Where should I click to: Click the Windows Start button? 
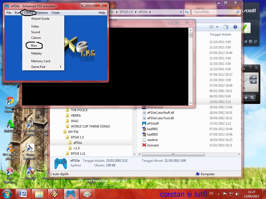(7, 194)
